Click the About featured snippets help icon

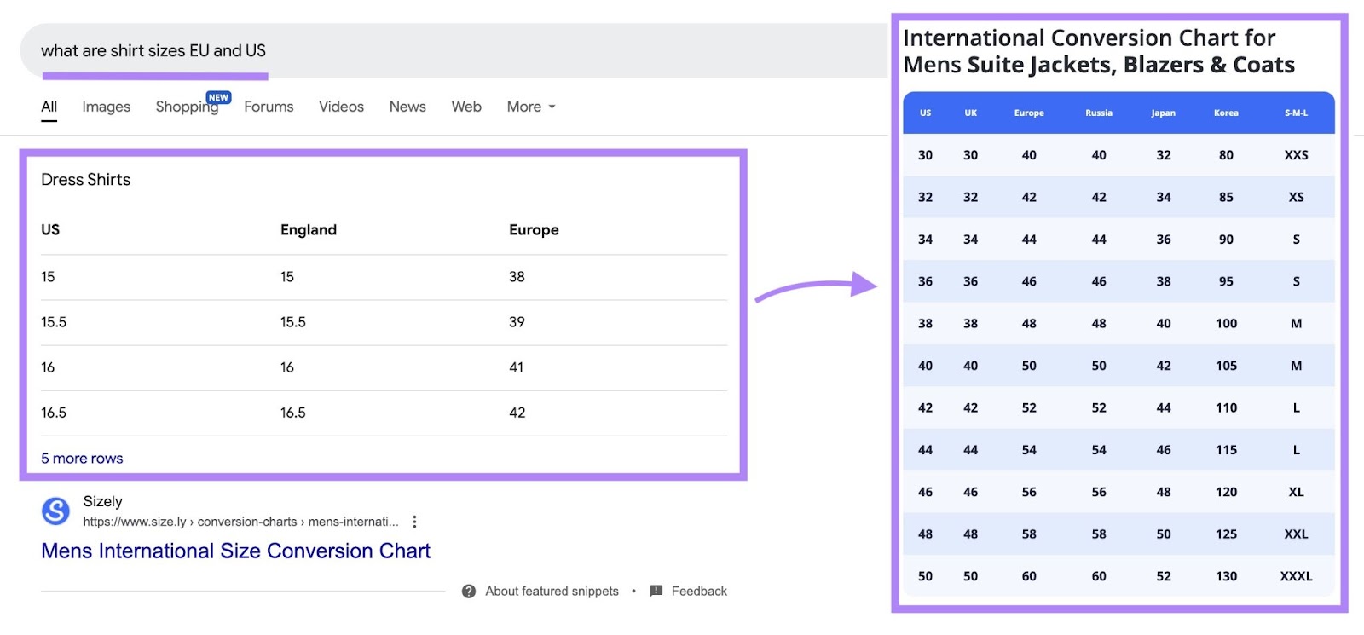(x=469, y=591)
